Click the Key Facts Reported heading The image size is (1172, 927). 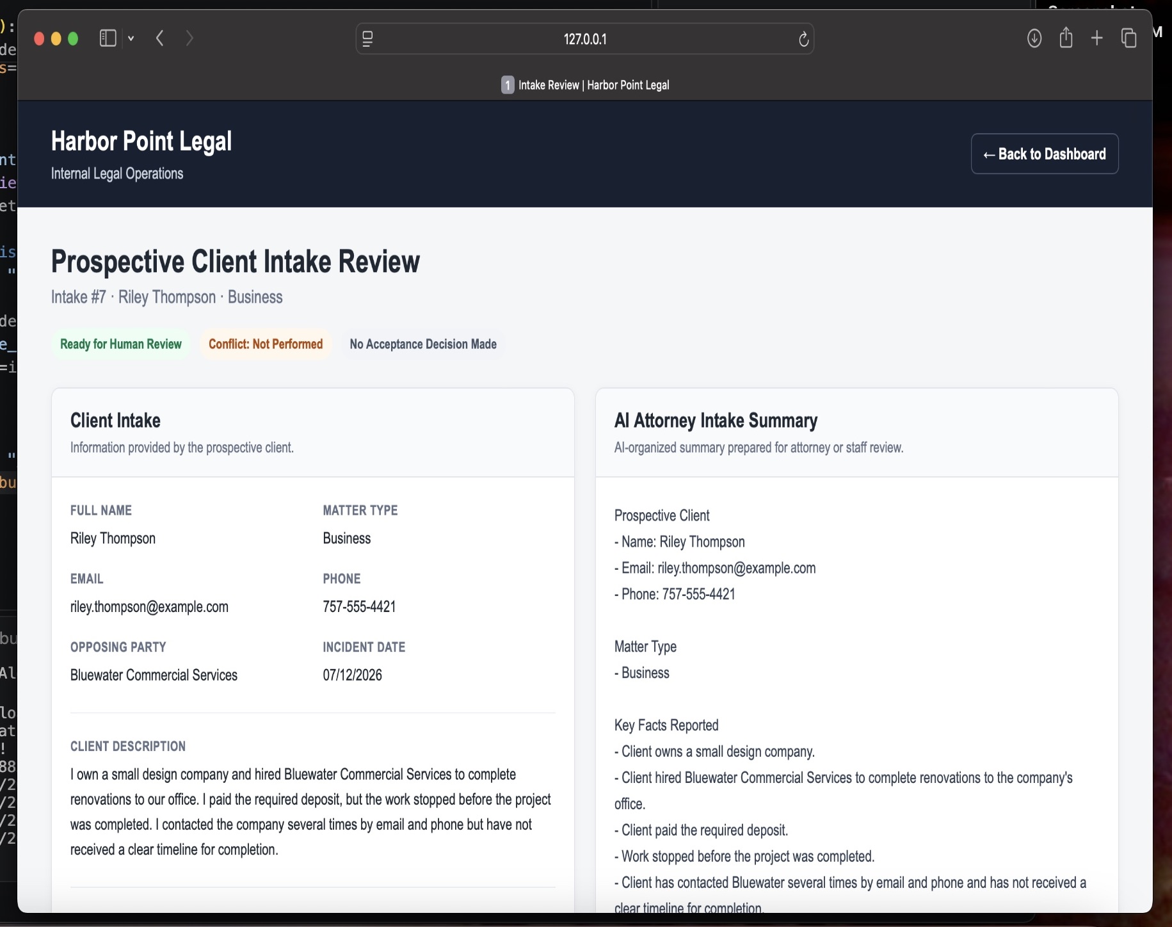[x=666, y=725]
